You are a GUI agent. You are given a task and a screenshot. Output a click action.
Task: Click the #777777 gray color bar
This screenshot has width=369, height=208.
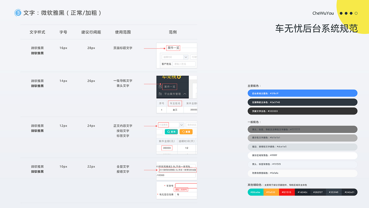(x=302, y=129)
